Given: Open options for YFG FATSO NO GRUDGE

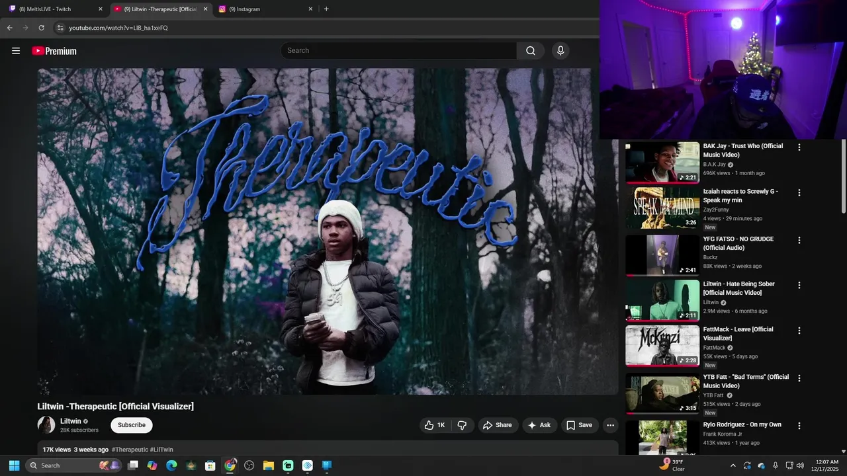Looking at the screenshot, I should [799, 240].
